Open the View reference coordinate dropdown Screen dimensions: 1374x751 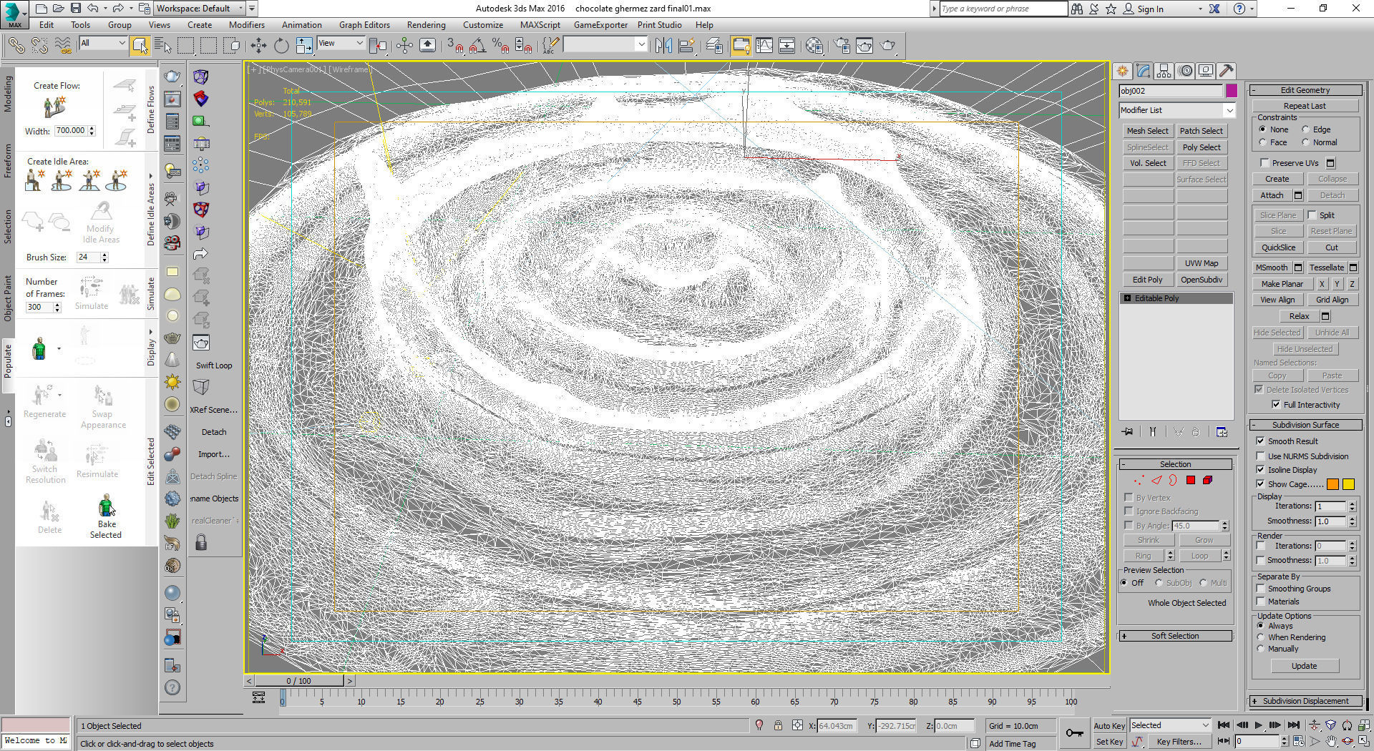click(x=341, y=44)
